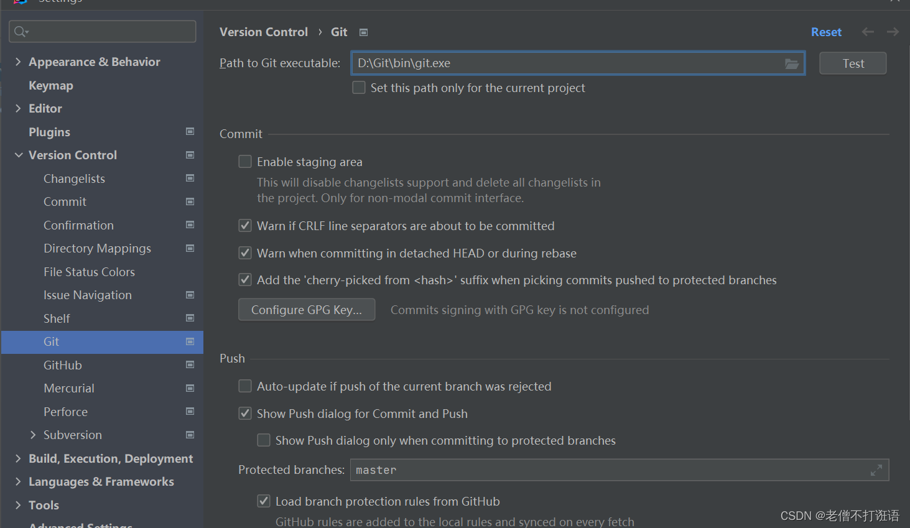
Task: Uncheck Show Push dialog for Commit and Push
Action: point(245,414)
